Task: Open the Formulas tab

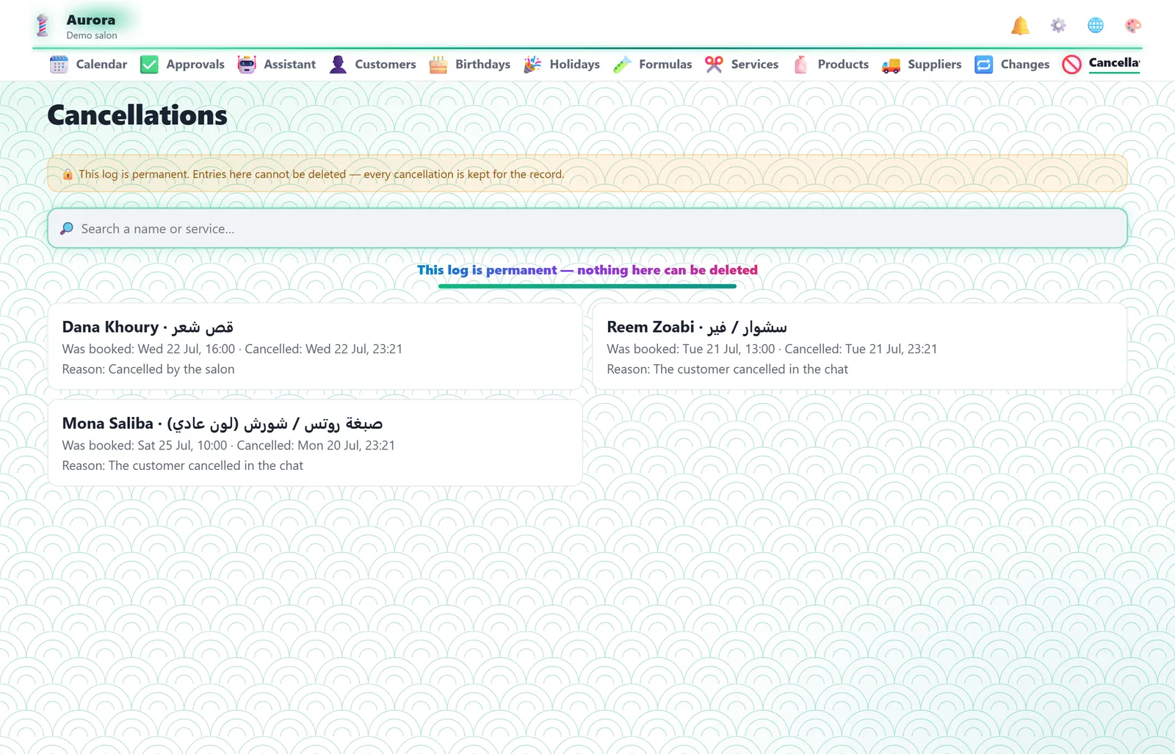Action: tap(652, 65)
